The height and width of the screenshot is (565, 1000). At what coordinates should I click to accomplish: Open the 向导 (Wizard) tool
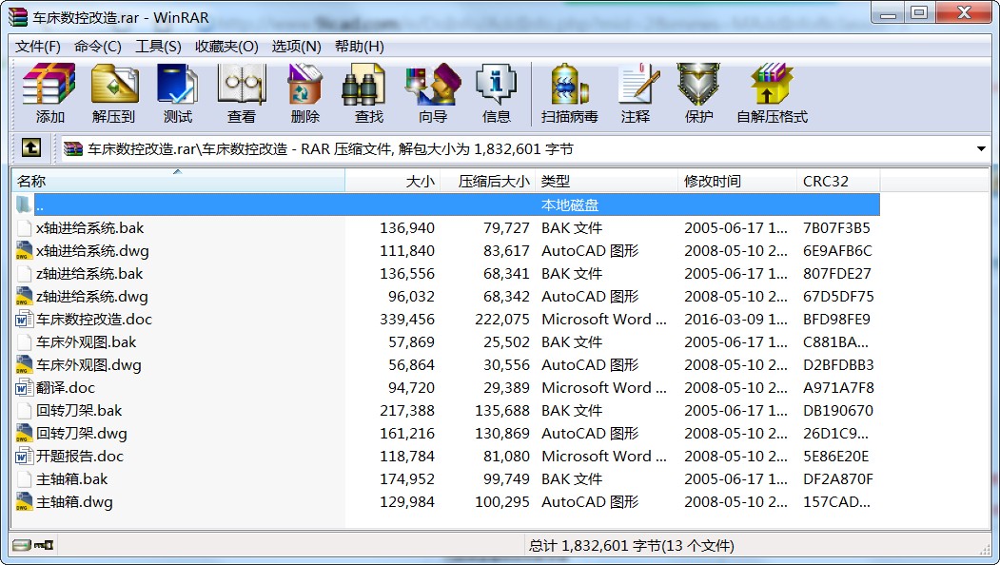432,93
